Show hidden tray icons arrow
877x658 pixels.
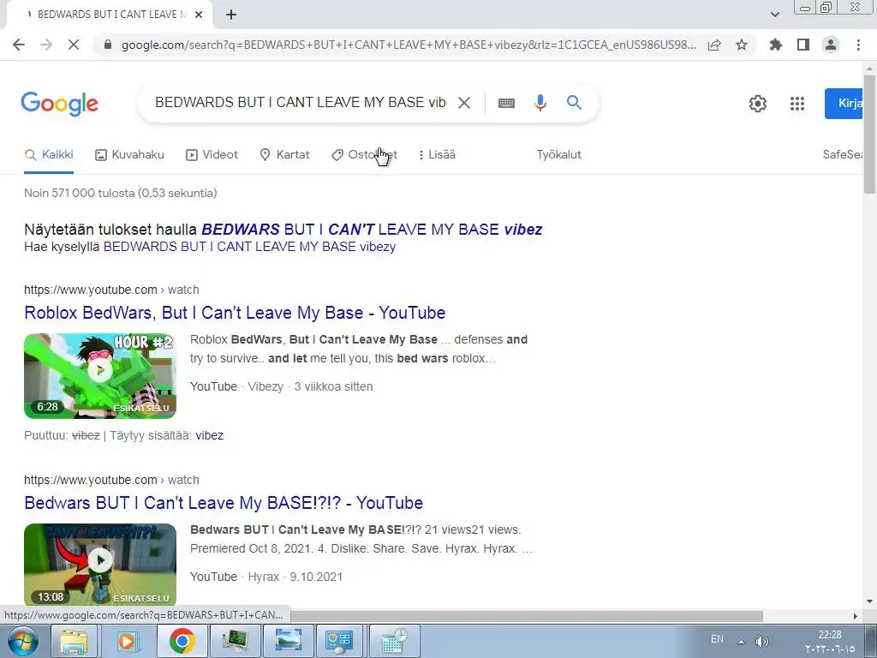[x=741, y=642]
